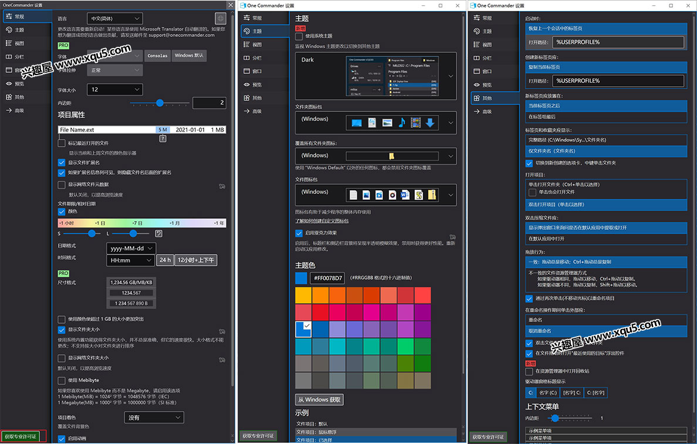Screen dimensions: 697x444
Task: Expand the Dark theme selector dropdown
Action: coord(375,76)
